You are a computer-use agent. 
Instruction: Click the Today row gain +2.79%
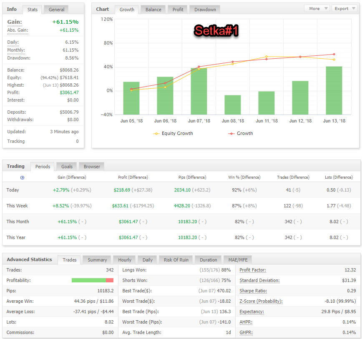pos(61,190)
